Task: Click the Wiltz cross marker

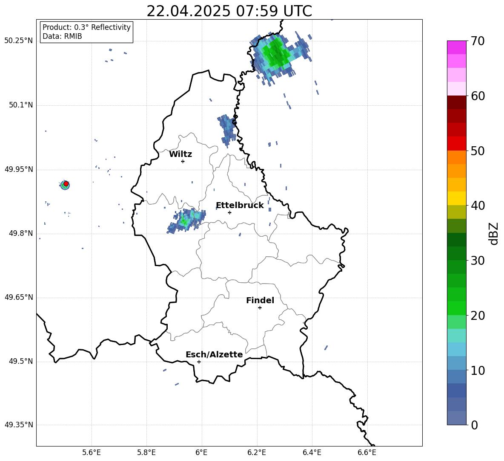Action: point(183,161)
